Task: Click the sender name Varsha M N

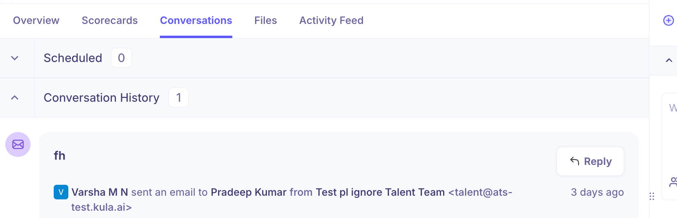Action: [x=100, y=192]
